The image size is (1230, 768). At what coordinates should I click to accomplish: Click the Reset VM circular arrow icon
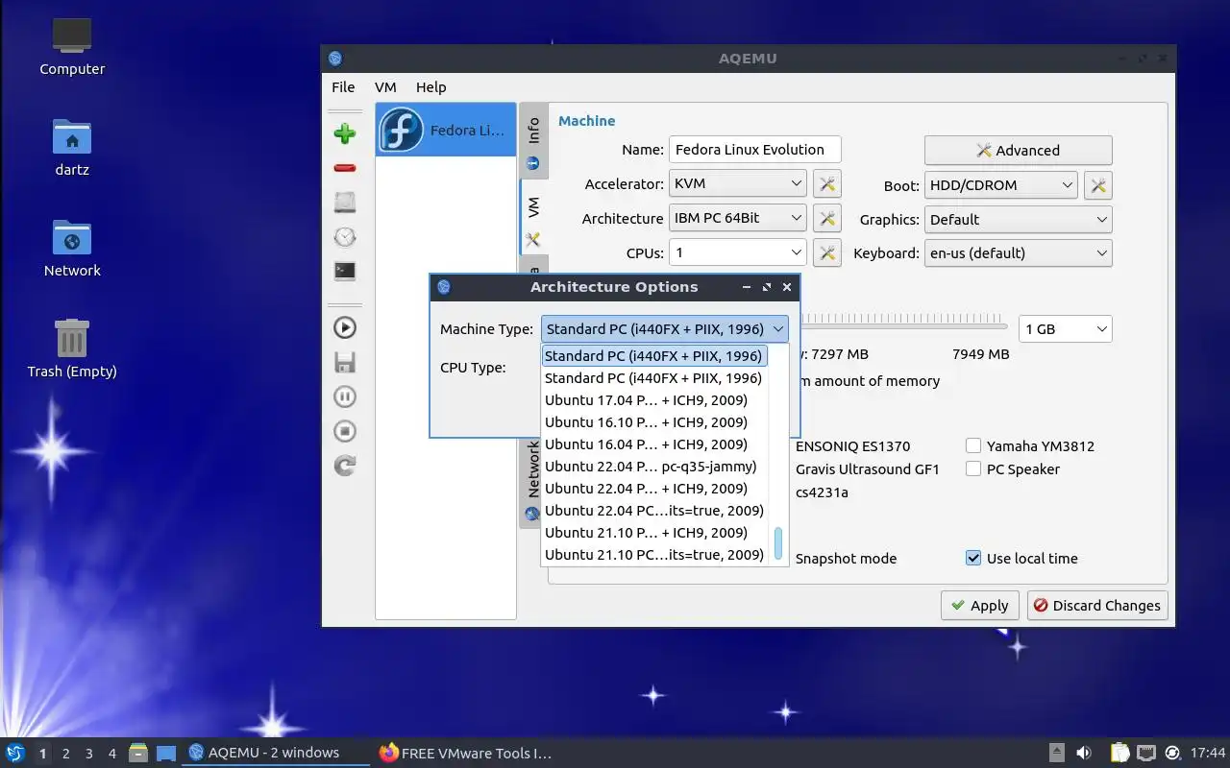345,466
